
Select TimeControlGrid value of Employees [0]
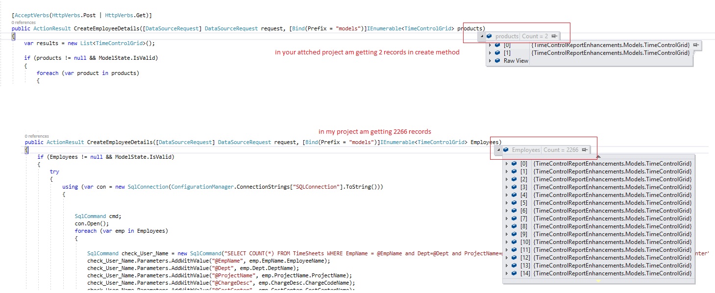coord(613,164)
